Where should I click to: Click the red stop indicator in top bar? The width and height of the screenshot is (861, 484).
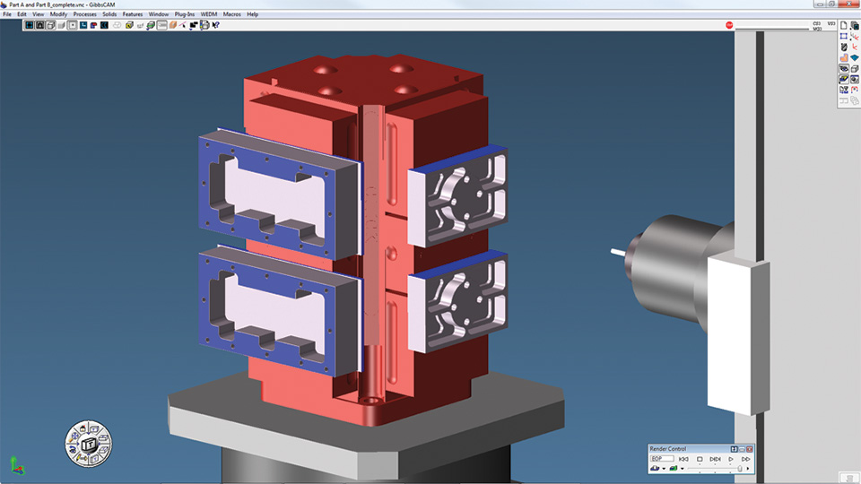click(x=729, y=25)
